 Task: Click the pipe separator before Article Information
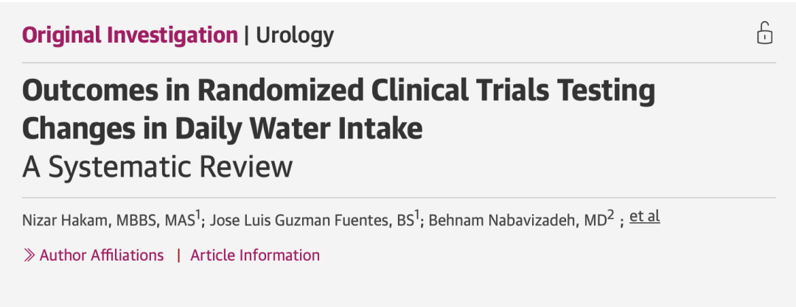(178, 255)
